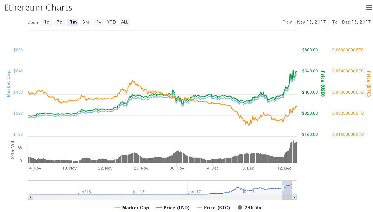
Task: Click the Jan '16 navigator label
Action: point(84,192)
